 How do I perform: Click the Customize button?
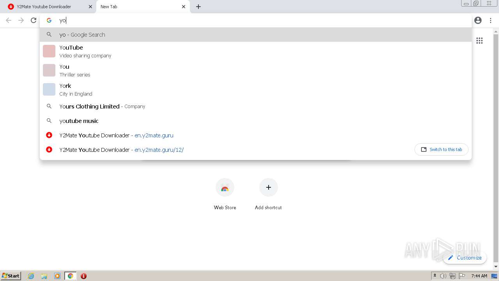pos(465,258)
